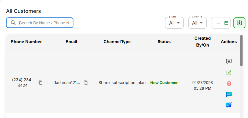The width and height of the screenshot is (248, 118).
Task: Copy the phone number (234) 234-3424
Action: (41, 83)
